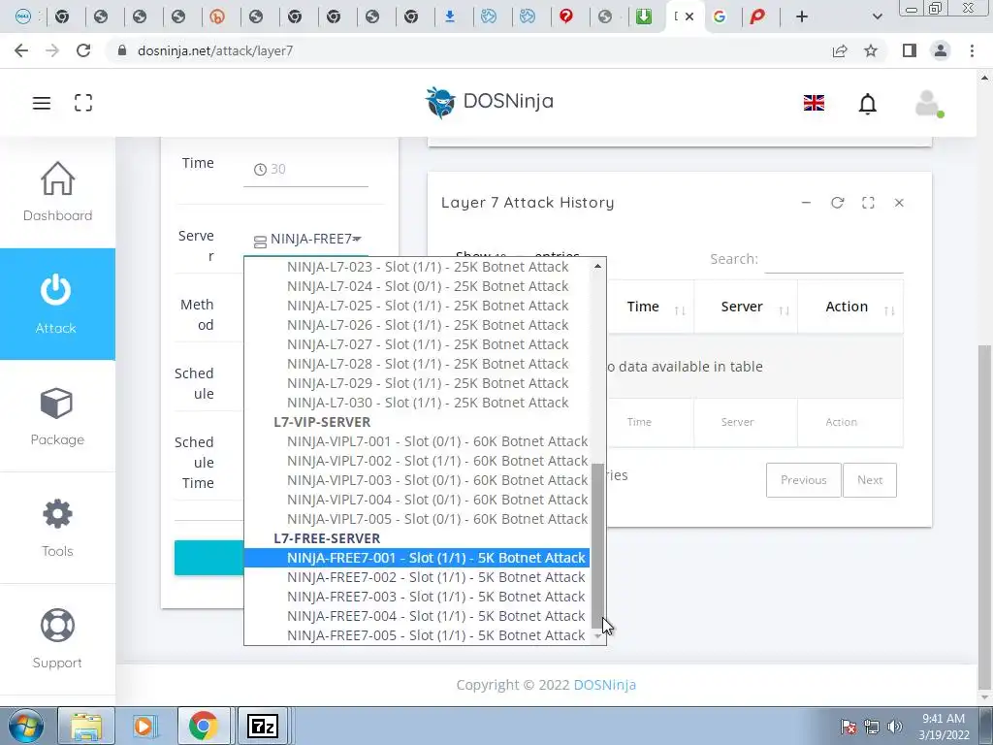
Task: Choose NINJA-FREE7-001 server option
Action: click(x=417, y=558)
